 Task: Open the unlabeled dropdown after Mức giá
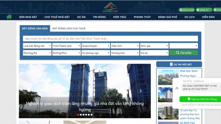pos(183,46)
